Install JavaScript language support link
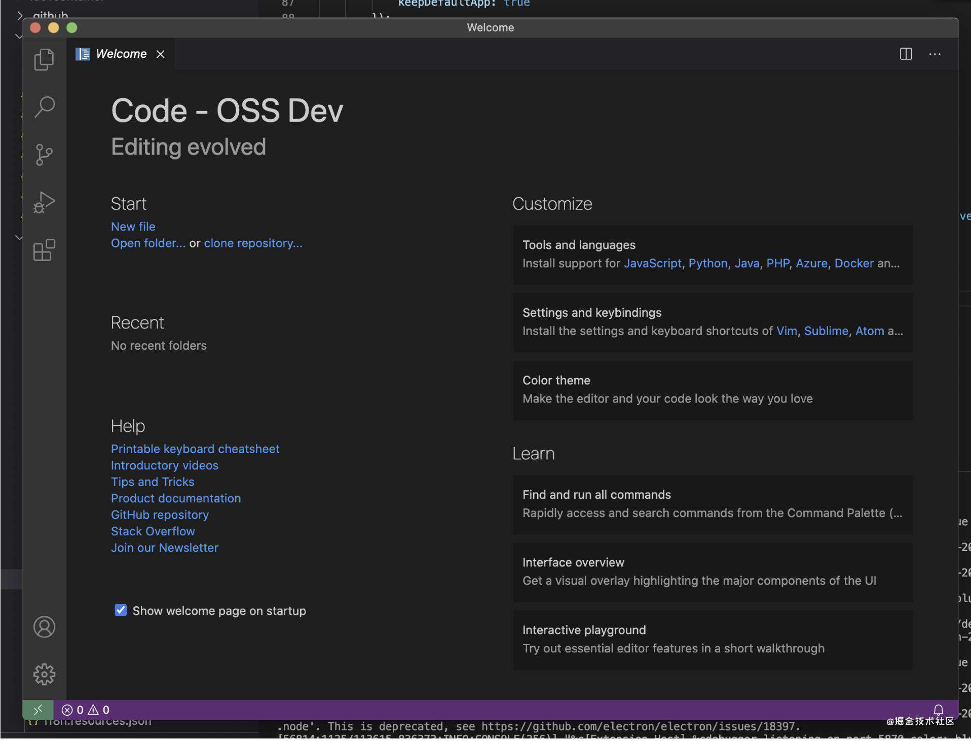Viewport: 971px width, 741px height. pyautogui.click(x=653, y=264)
